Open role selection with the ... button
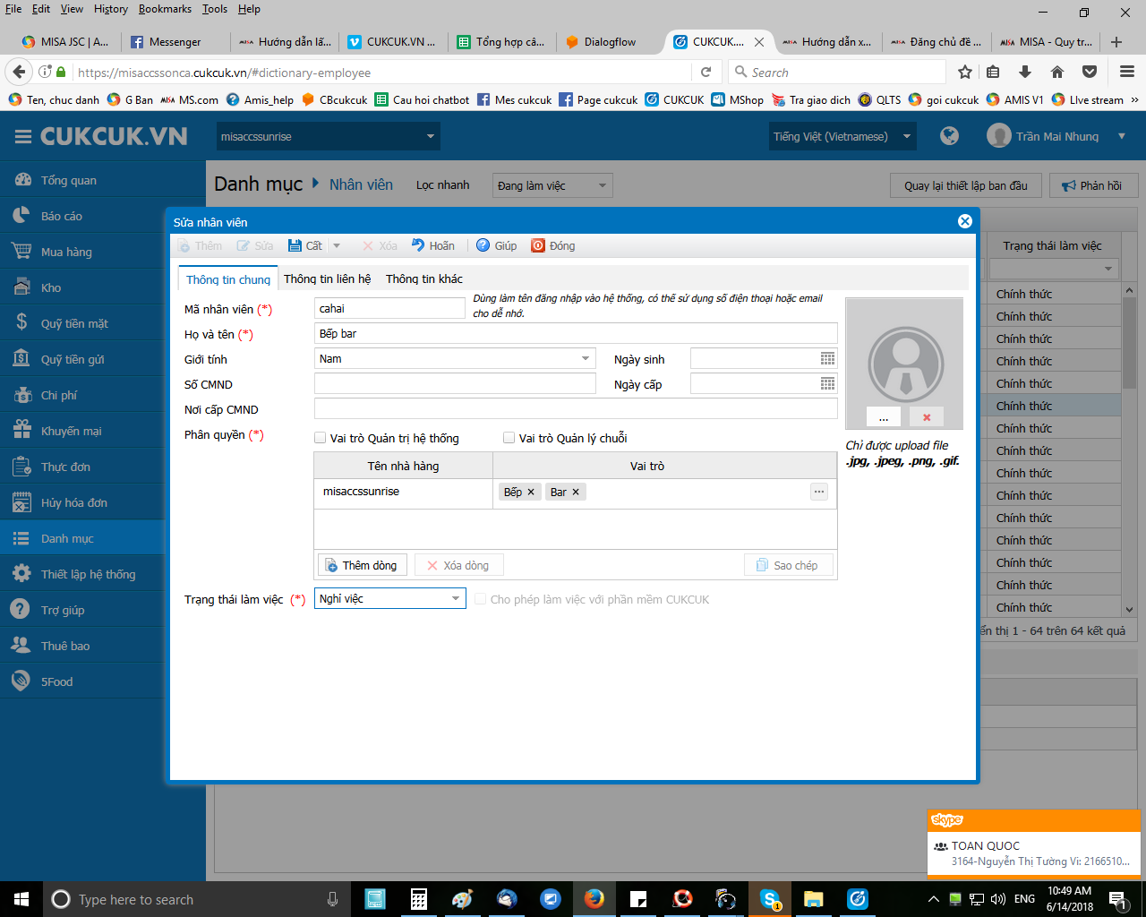Image resolution: width=1146 pixels, height=917 pixels. point(818,492)
